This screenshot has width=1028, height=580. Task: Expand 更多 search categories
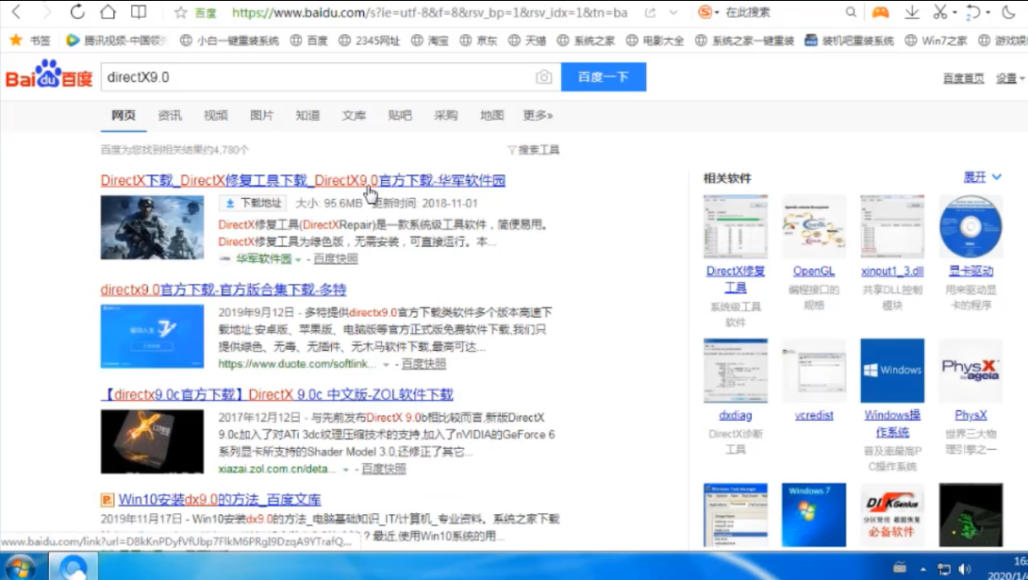coord(538,115)
